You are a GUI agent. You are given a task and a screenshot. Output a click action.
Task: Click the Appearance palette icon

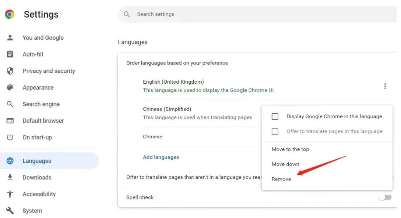pos(9,87)
